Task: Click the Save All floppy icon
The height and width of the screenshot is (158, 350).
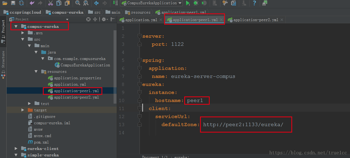Action: click(13, 3)
